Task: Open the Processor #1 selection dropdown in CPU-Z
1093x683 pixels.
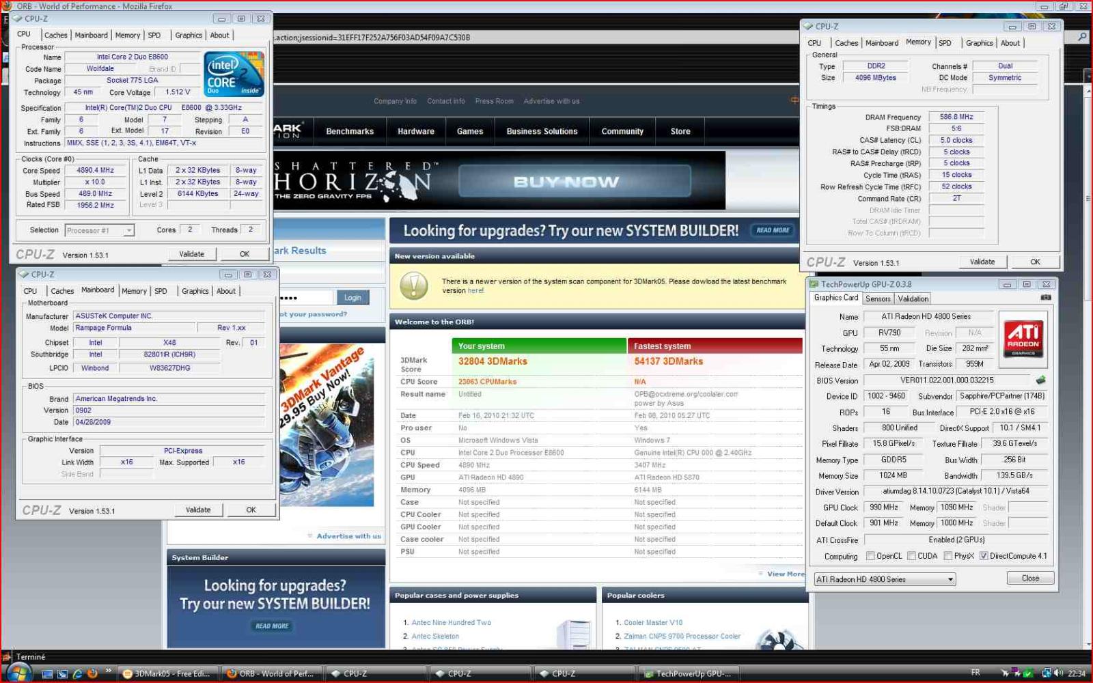Action: (100, 230)
